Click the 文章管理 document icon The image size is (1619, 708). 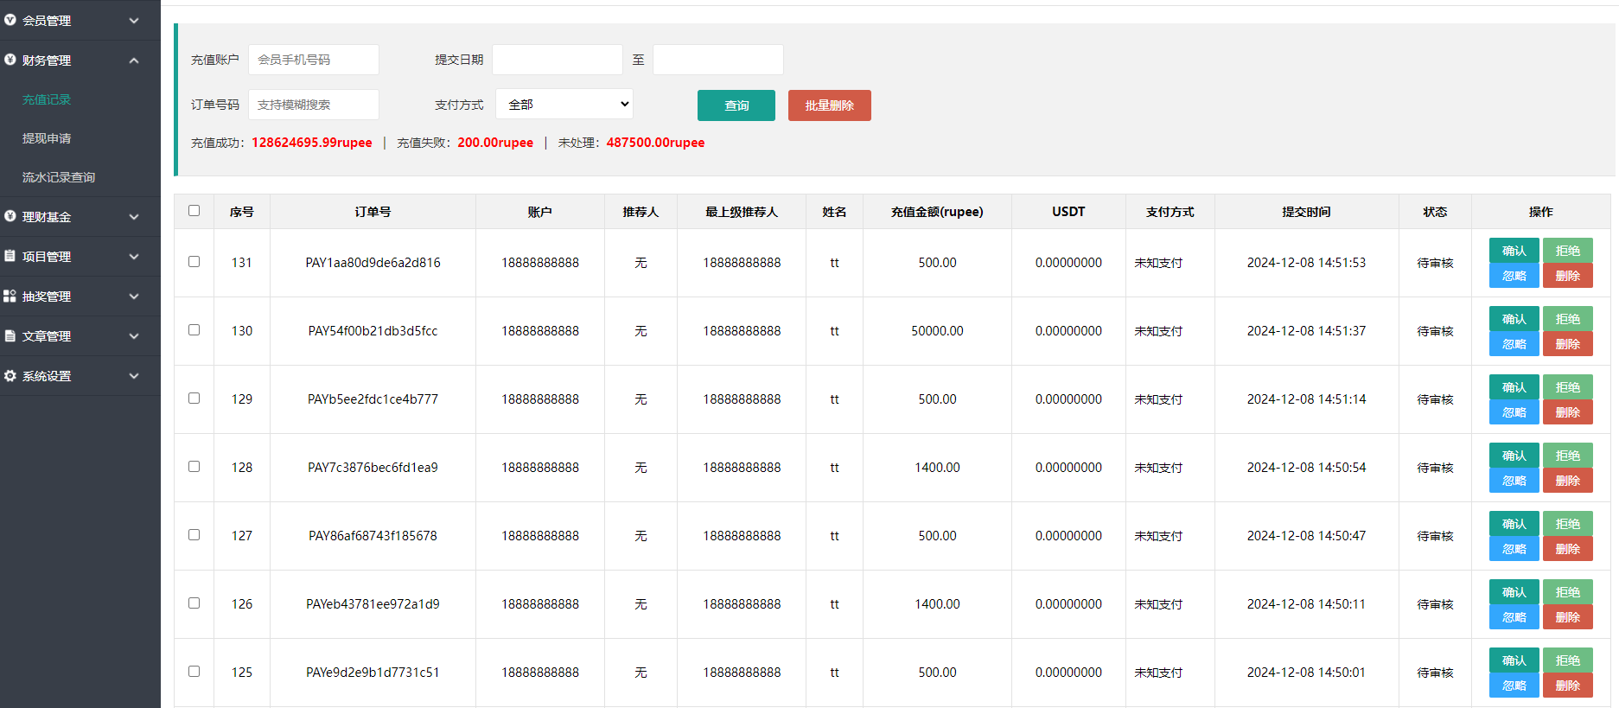click(x=10, y=335)
